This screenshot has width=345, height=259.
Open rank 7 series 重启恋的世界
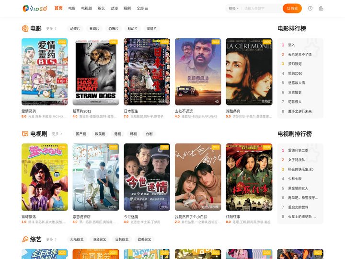coord(298,207)
